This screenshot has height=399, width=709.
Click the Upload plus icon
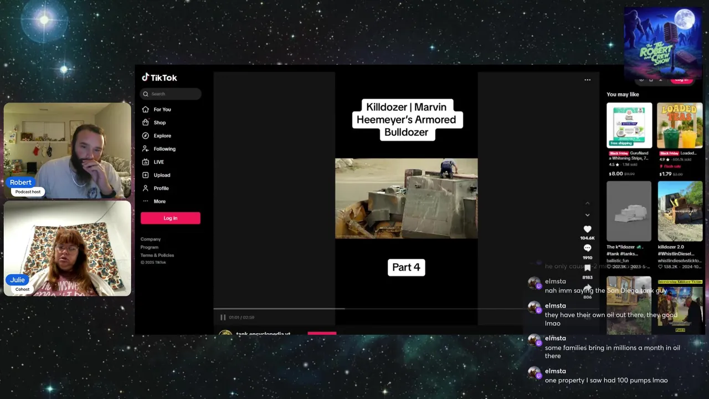coord(146,175)
